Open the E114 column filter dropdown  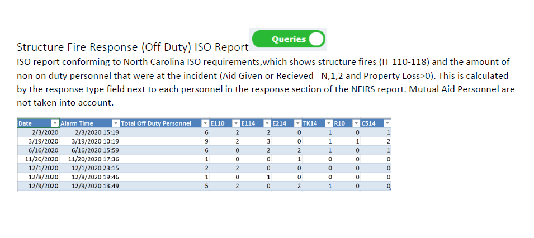[x=268, y=123]
